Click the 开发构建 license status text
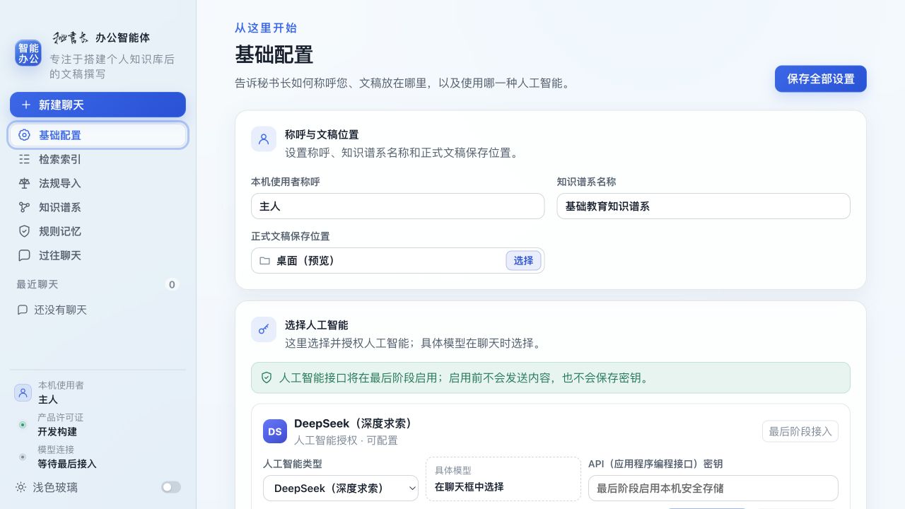This screenshot has width=905, height=509. 58,432
